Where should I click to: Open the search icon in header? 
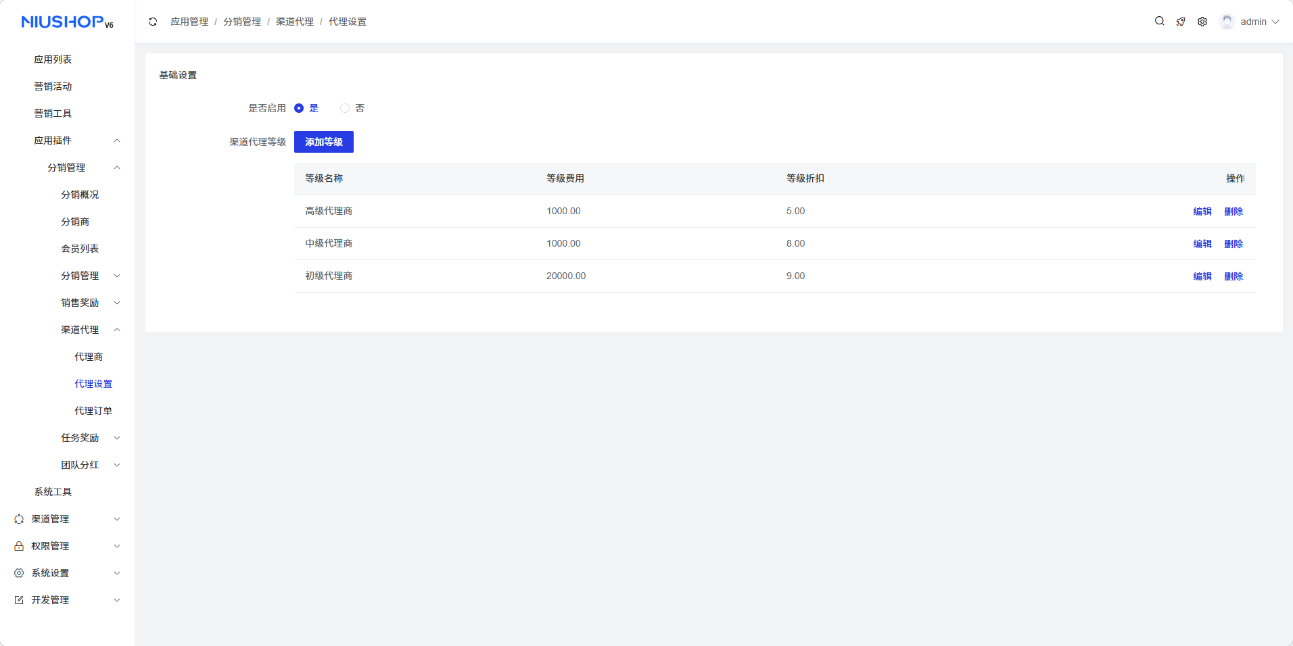point(1159,22)
